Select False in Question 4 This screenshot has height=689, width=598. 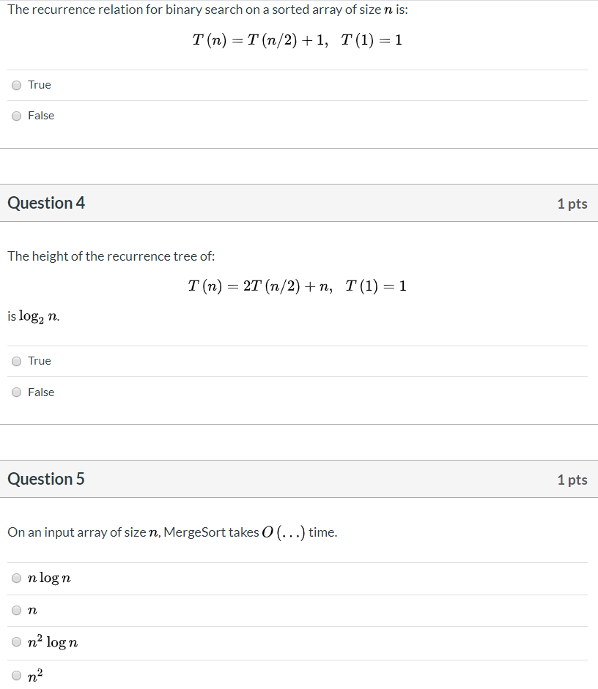click(16, 392)
